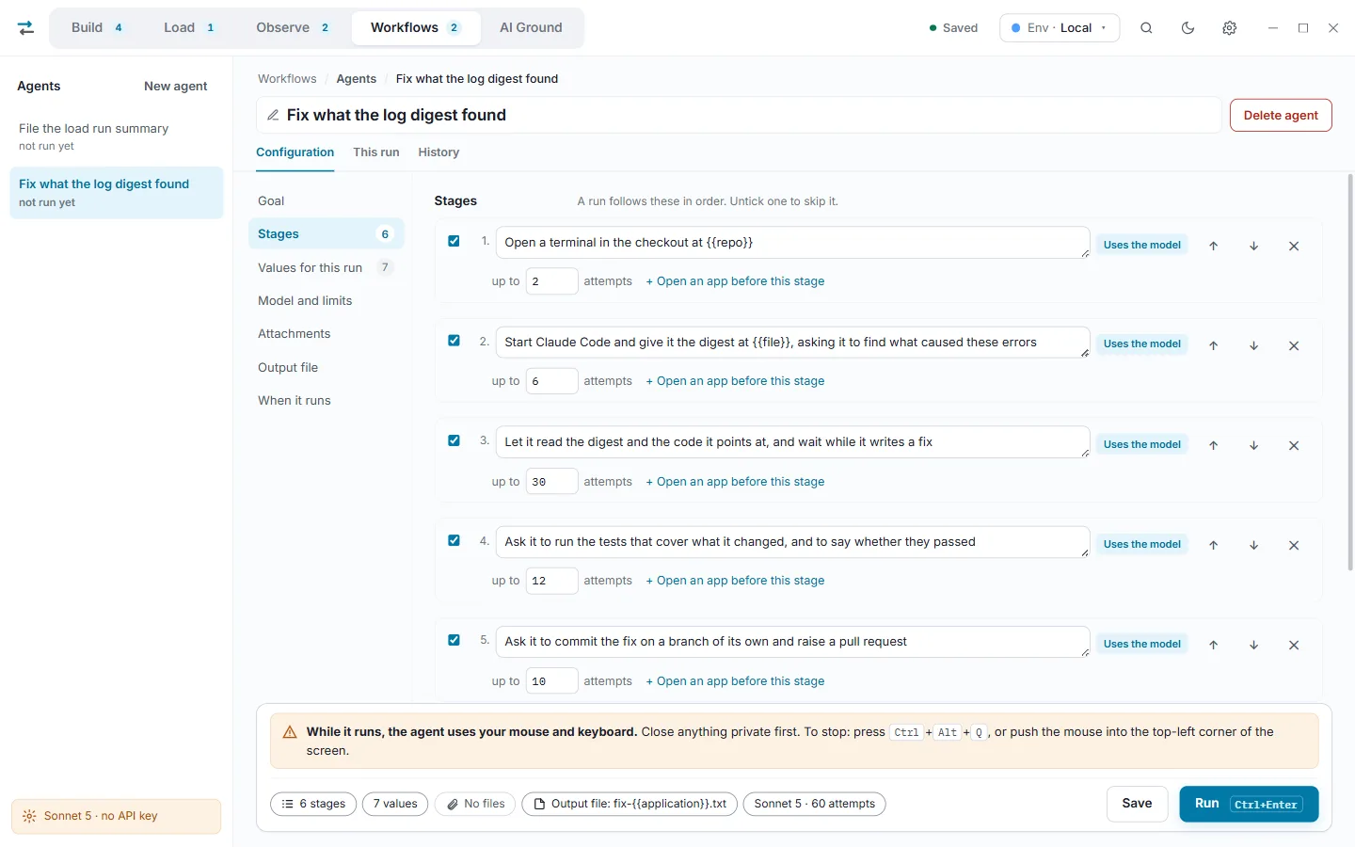Remove stage 5 with X icon

[1294, 645]
